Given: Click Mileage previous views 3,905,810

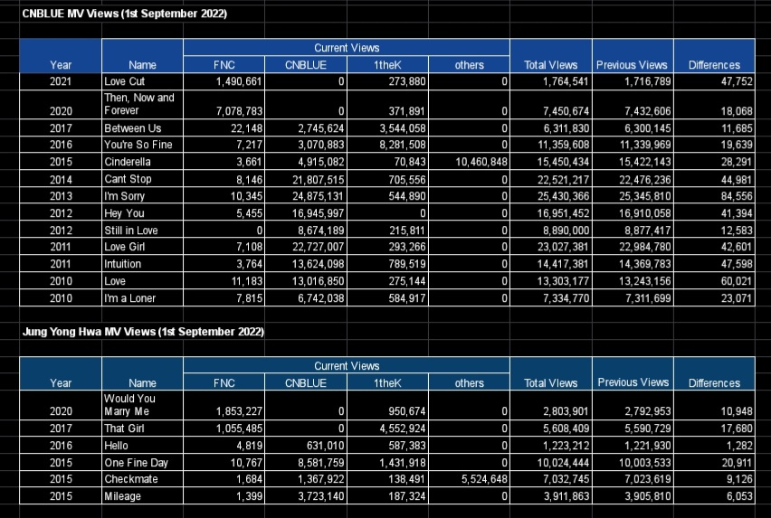Looking at the screenshot, I should pos(633,496).
